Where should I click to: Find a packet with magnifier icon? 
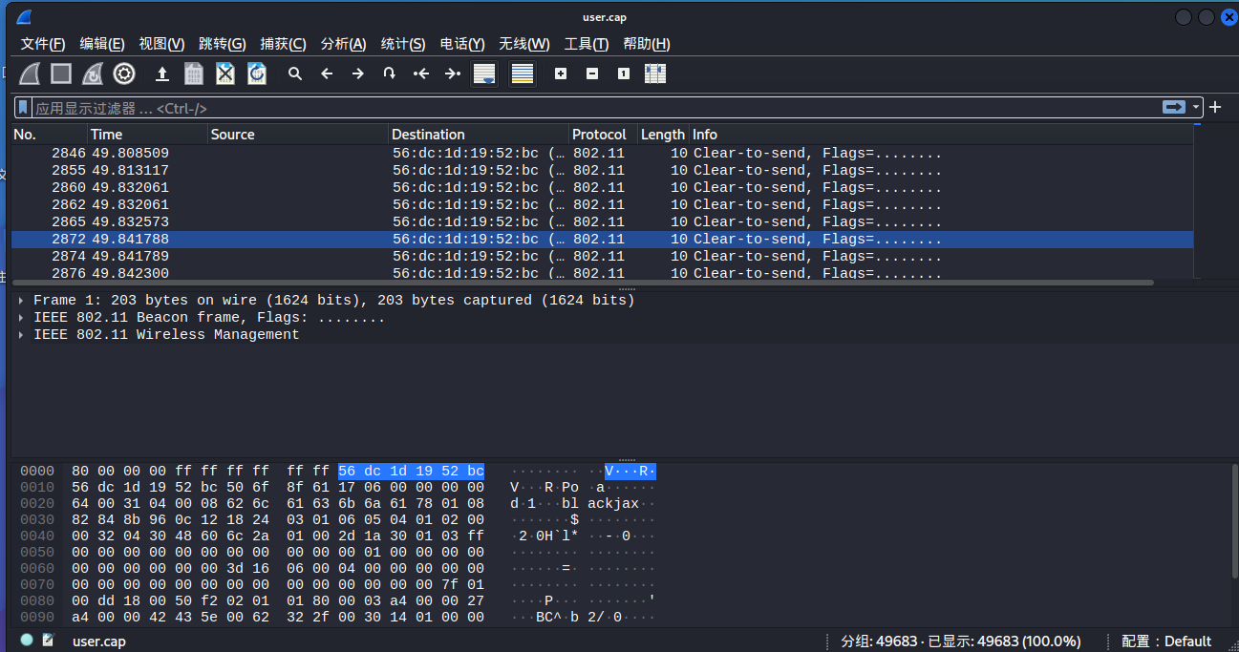click(x=295, y=74)
